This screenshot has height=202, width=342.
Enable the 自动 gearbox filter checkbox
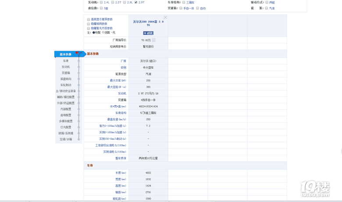coord(198,8)
